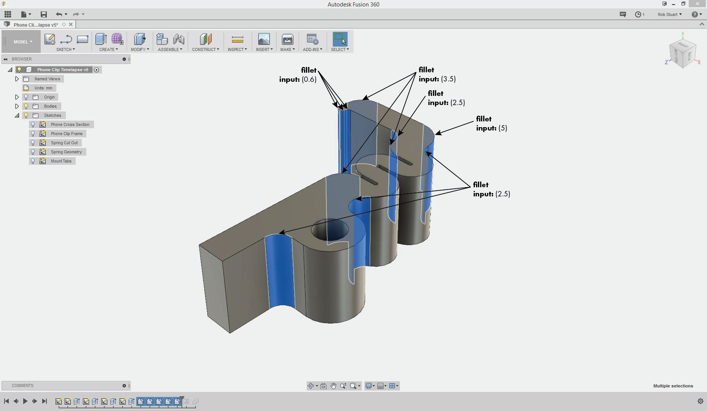The height and width of the screenshot is (411, 707).
Task: Open the MODIFY menu
Action: (x=140, y=49)
